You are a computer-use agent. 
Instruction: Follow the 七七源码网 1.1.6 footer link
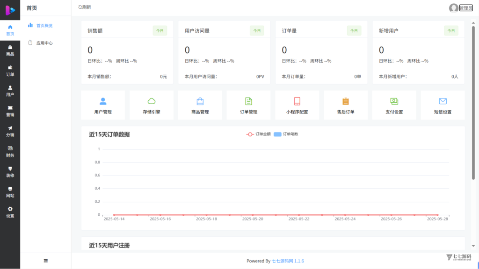tap(288, 261)
